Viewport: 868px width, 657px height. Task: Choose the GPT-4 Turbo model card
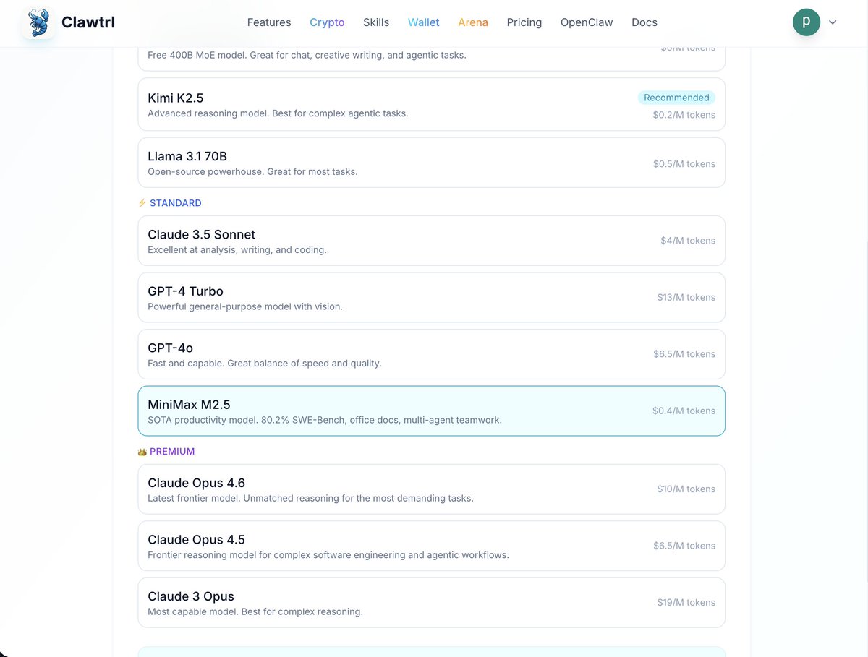(432, 298)
